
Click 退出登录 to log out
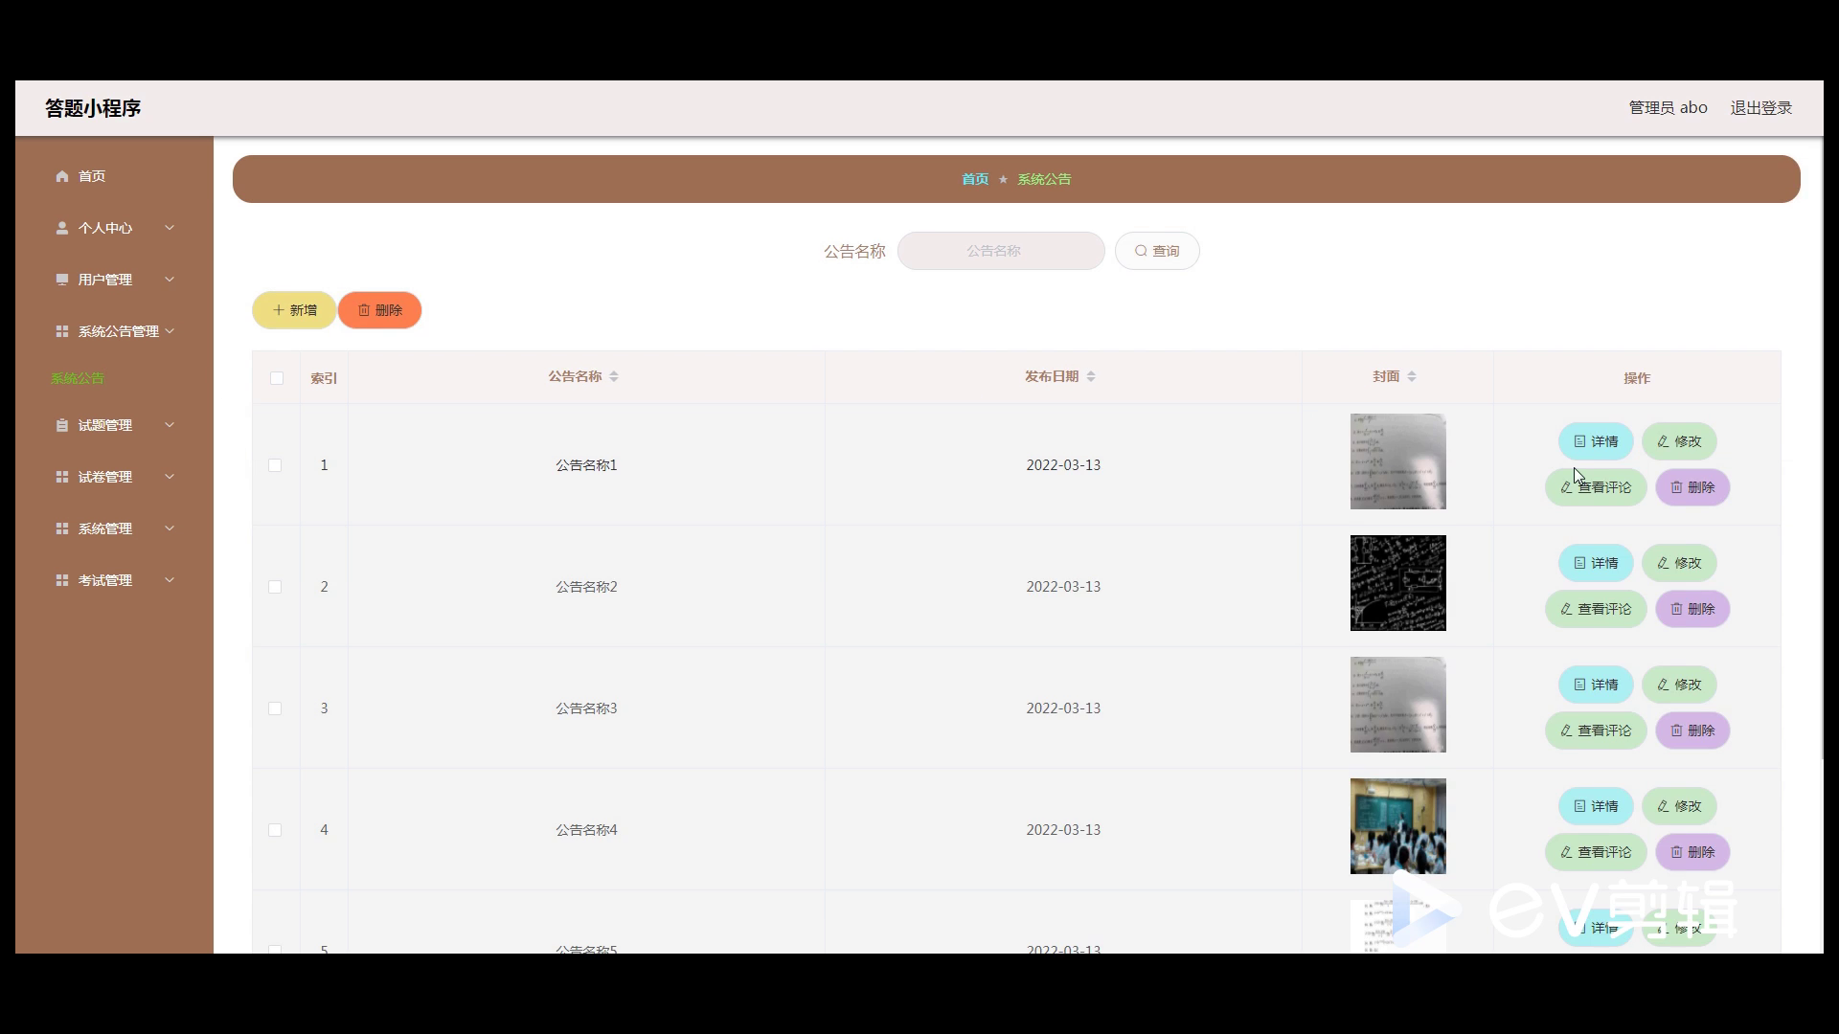1760,108
